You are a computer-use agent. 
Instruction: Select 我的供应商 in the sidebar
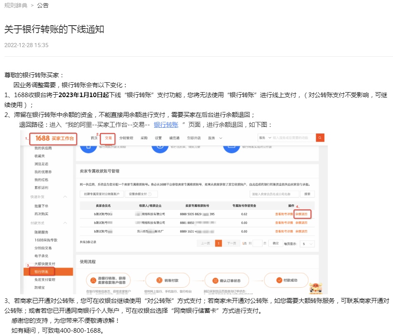[x=43, y=148]
